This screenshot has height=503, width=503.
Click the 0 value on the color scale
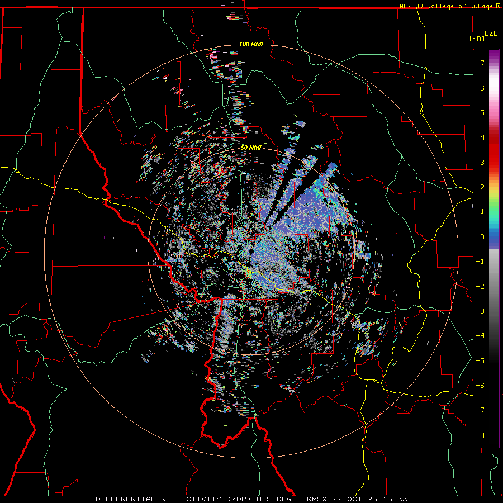482,237
